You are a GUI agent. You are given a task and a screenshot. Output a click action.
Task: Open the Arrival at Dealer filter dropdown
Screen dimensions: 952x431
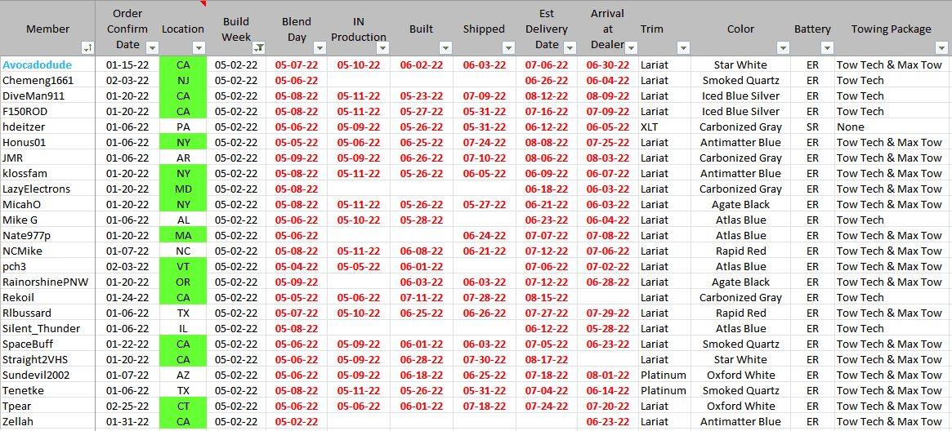(630, 47)
